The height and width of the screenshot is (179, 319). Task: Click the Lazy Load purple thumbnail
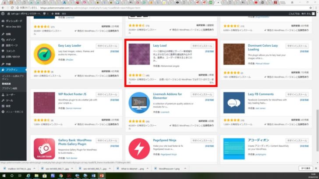[139, 54]
